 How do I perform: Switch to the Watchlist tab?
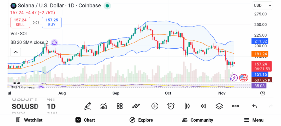point(29,120)
